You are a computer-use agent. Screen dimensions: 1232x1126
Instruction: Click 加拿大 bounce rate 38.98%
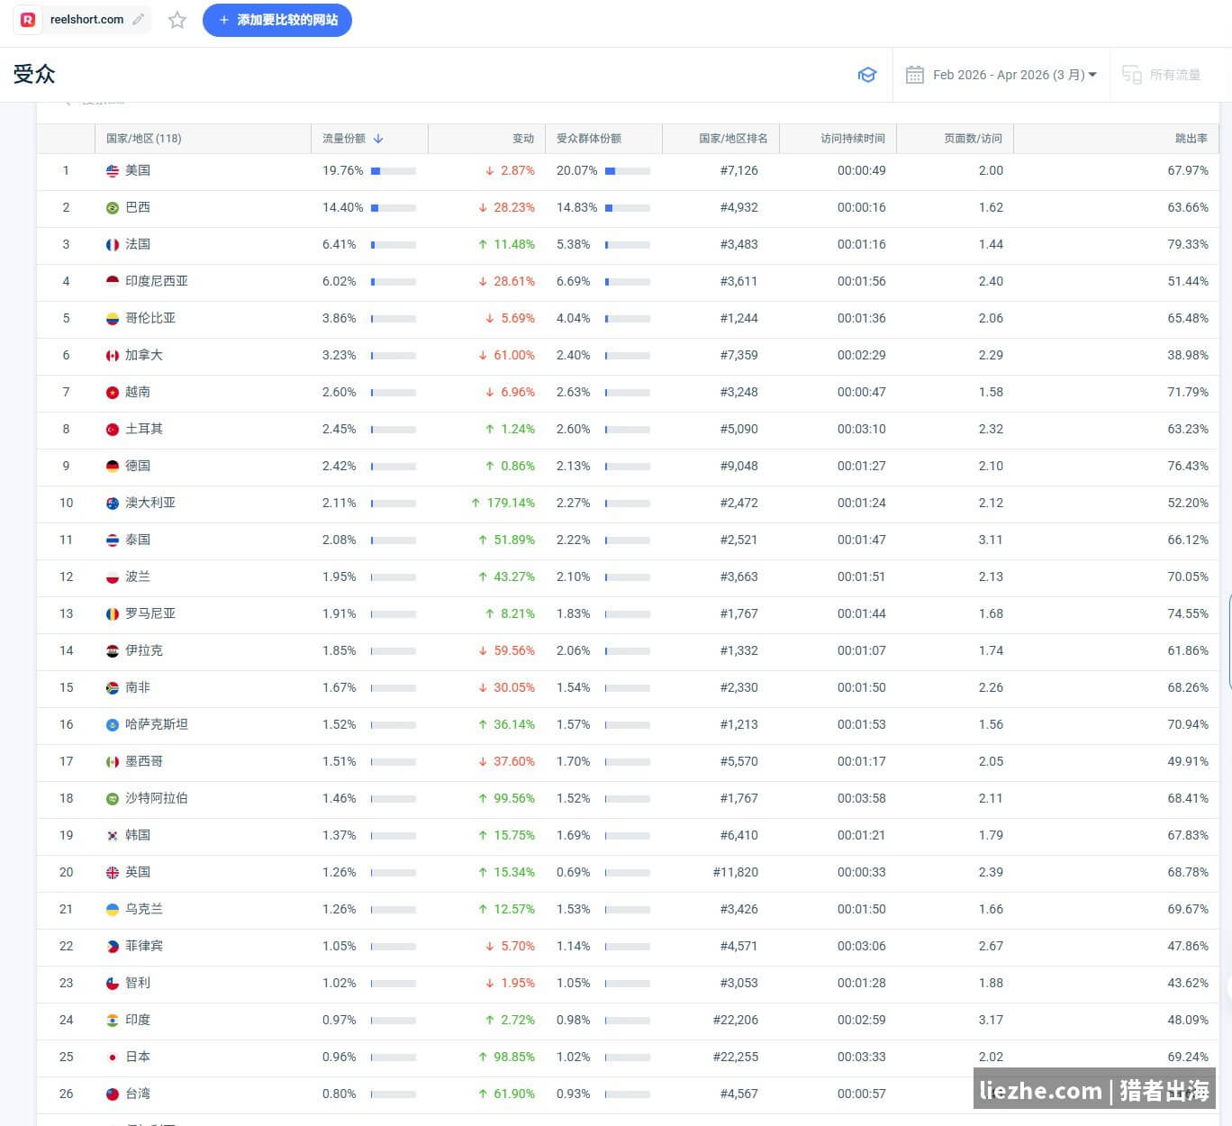[1188, 355]
